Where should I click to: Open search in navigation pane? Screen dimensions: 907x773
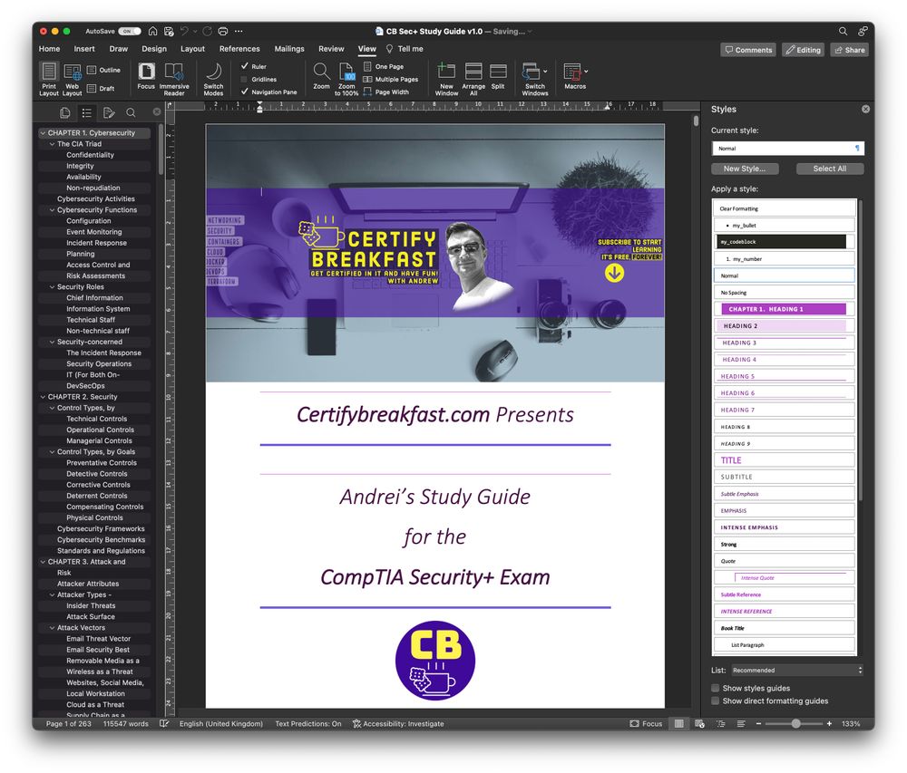point(131,112)
